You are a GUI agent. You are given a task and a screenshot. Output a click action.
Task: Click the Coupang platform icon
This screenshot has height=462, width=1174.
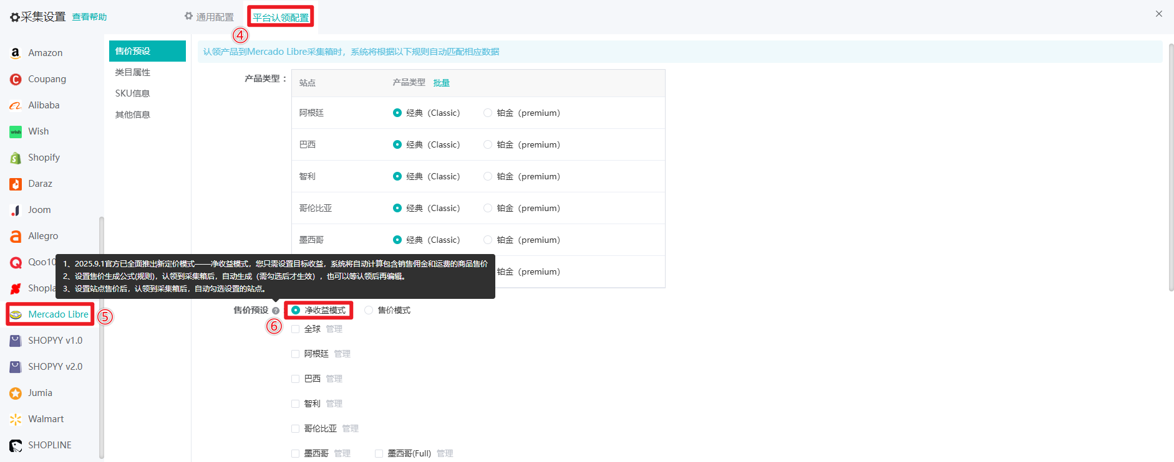click(x=16, y=79)
